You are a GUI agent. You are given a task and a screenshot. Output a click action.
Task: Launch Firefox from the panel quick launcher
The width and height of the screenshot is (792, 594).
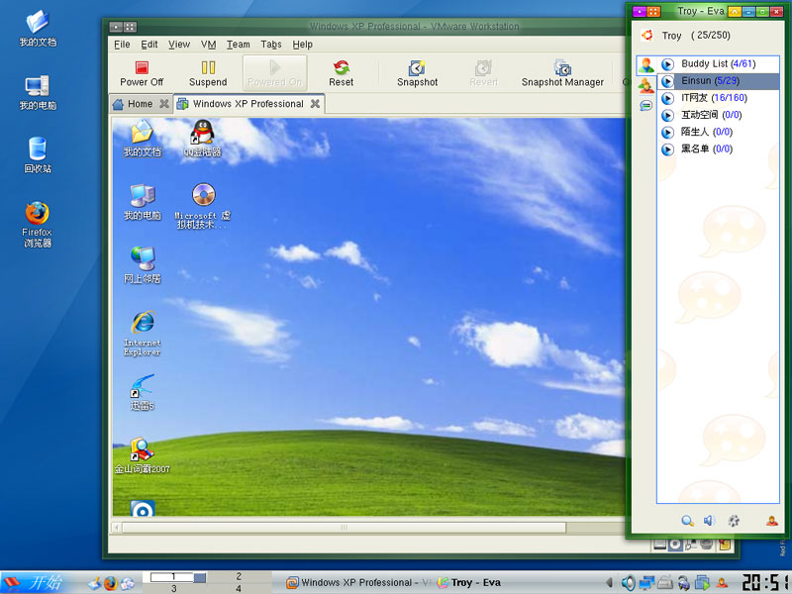coord(111,583)
